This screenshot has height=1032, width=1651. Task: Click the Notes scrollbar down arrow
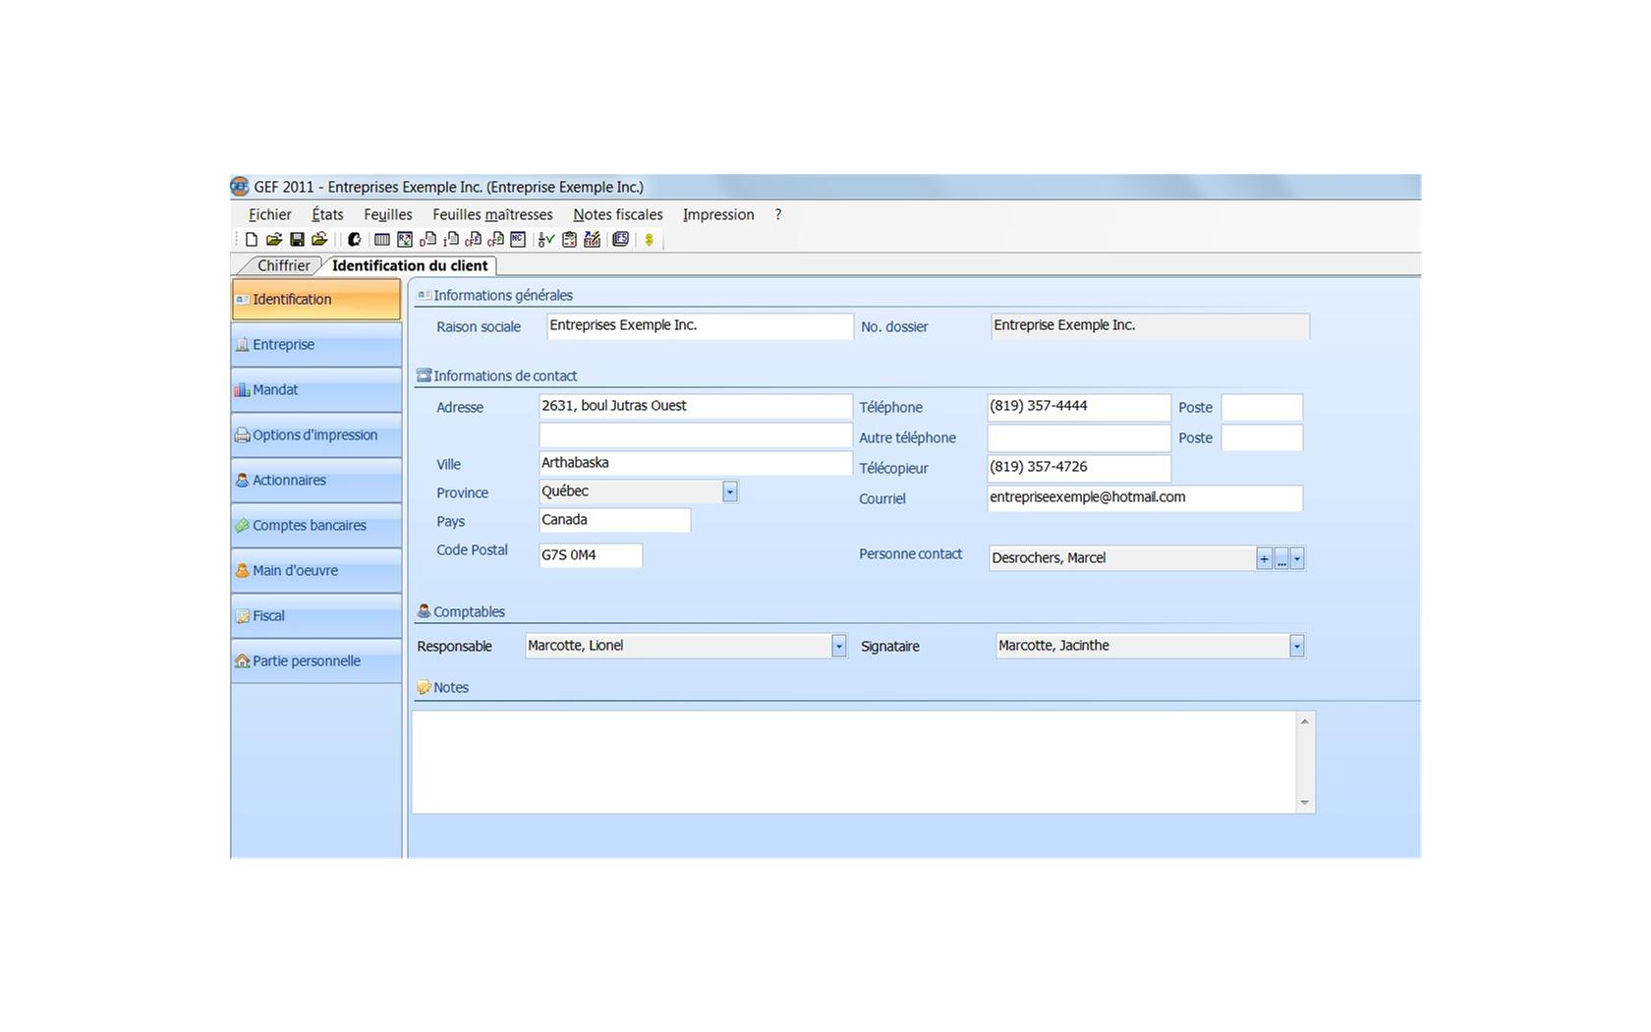[1304, 802]
